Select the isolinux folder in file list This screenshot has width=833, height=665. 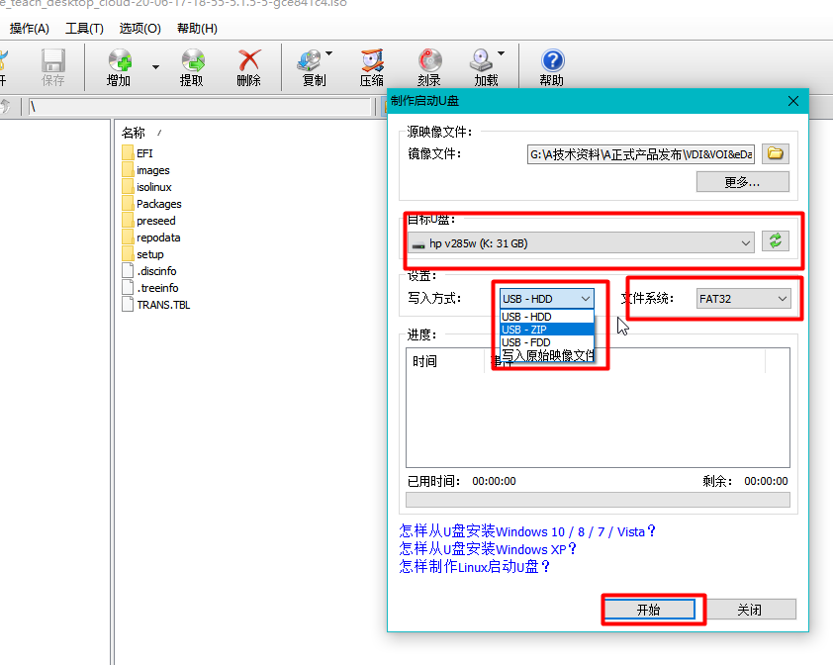tap(153, 187)
